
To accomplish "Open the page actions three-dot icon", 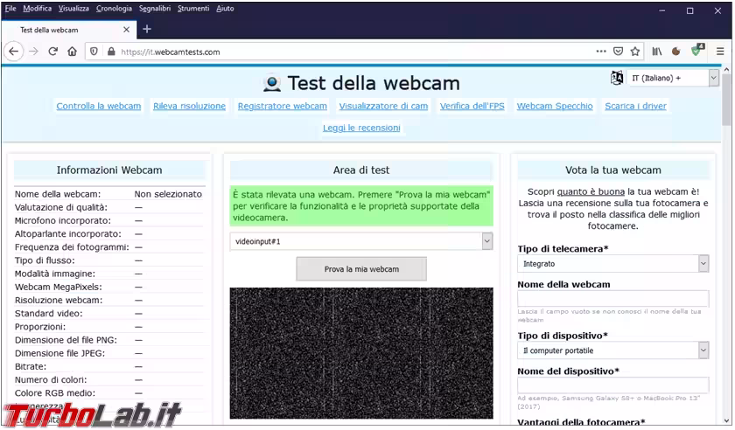I will (601, 52).
